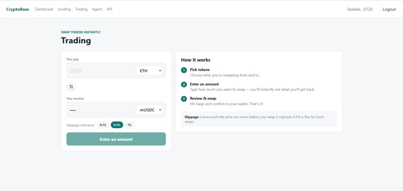
Task: Click "Choose what you're swapping from and to."
Action: click(224, 75)
